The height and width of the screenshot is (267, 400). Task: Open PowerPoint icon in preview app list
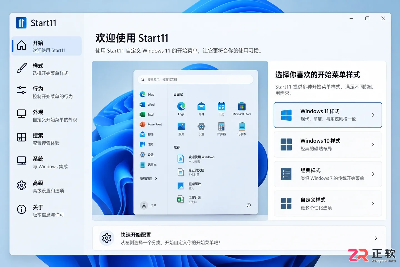[x=142, y=124]
